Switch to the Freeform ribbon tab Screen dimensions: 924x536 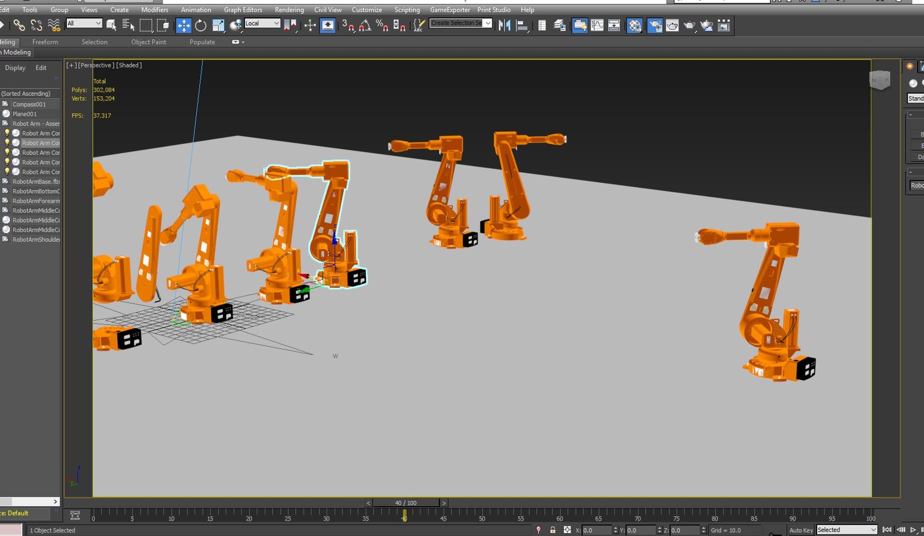click(45, 42)
